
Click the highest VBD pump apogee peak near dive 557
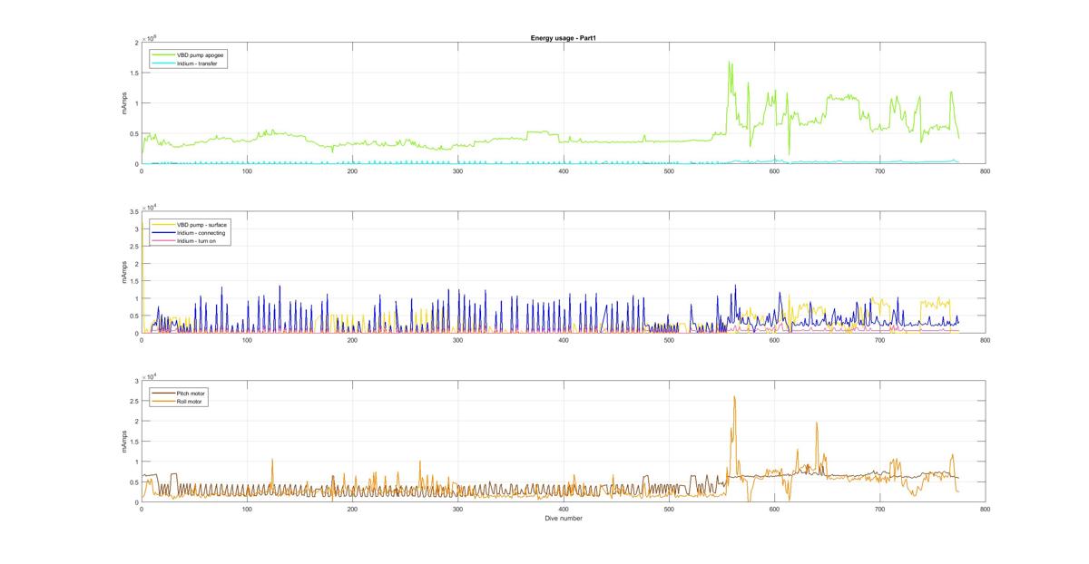click(730, 63)
